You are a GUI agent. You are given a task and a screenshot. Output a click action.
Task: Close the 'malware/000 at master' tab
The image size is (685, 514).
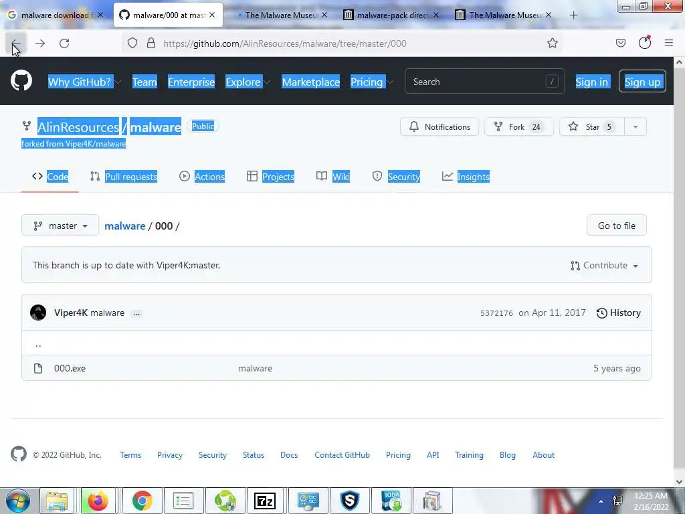[x=212, y=15]
